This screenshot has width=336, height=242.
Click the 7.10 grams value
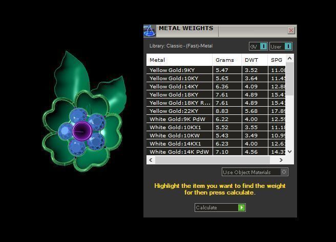pyautogui.click(x=222, y=152)
